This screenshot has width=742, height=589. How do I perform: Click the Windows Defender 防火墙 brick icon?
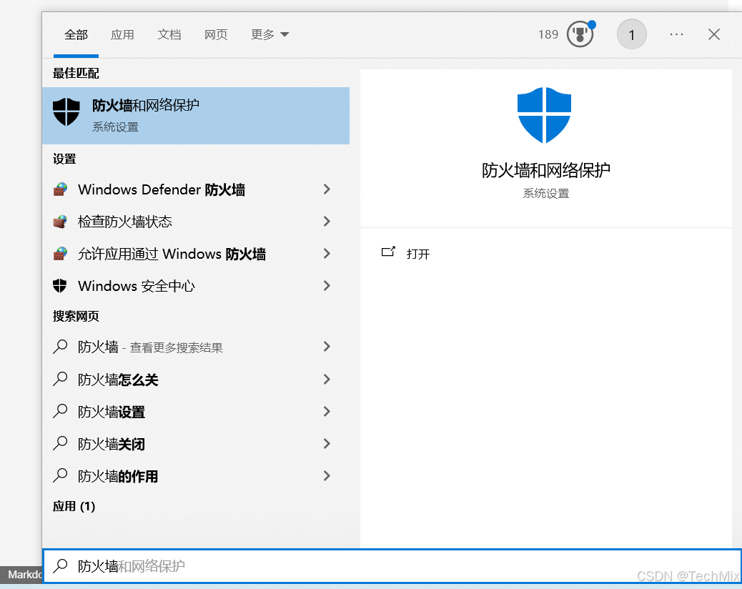coord(60,189)
